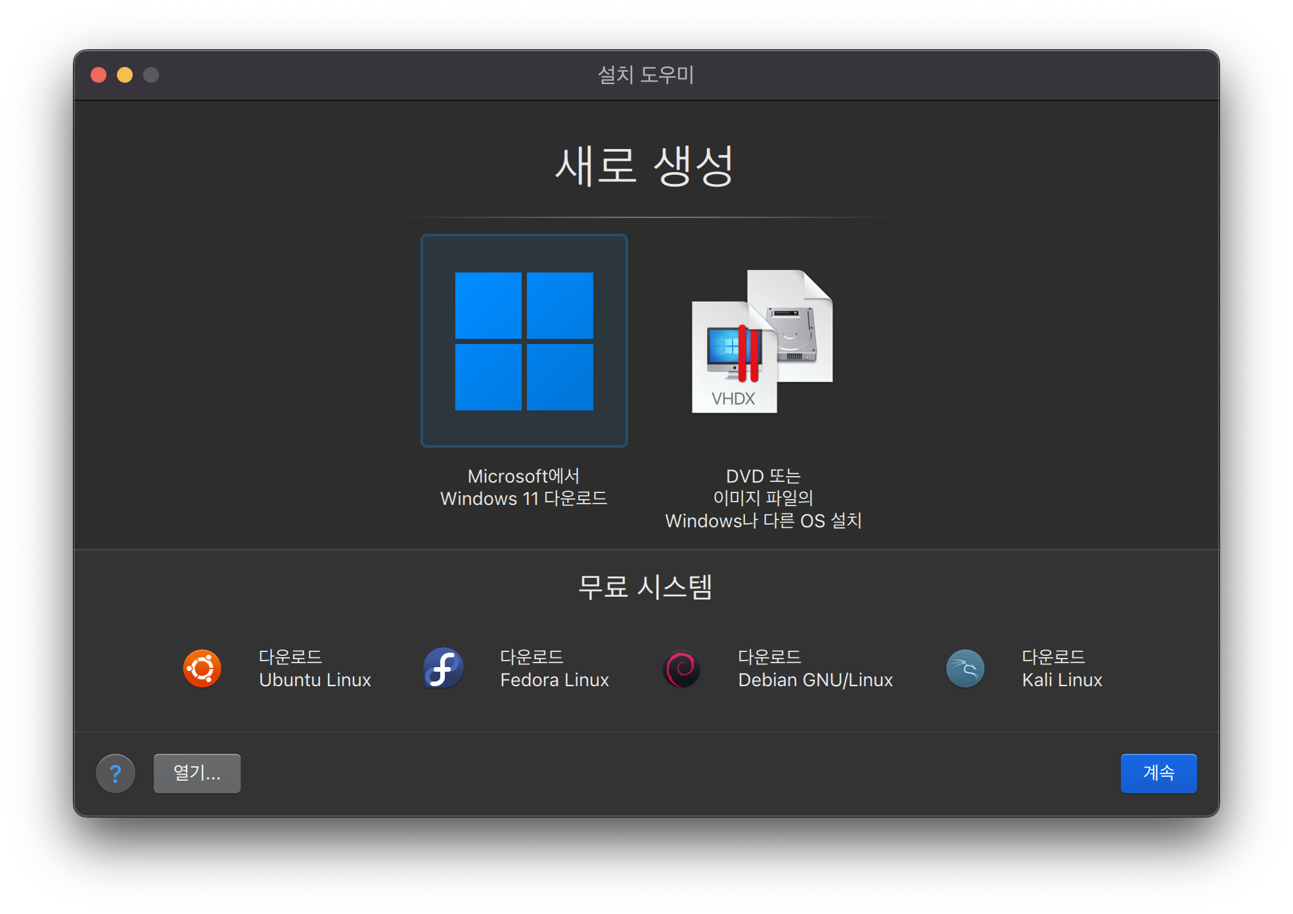Click the '설치 도우미' title bar text
Screen dimensions: 1293x914
coord(645,75)
